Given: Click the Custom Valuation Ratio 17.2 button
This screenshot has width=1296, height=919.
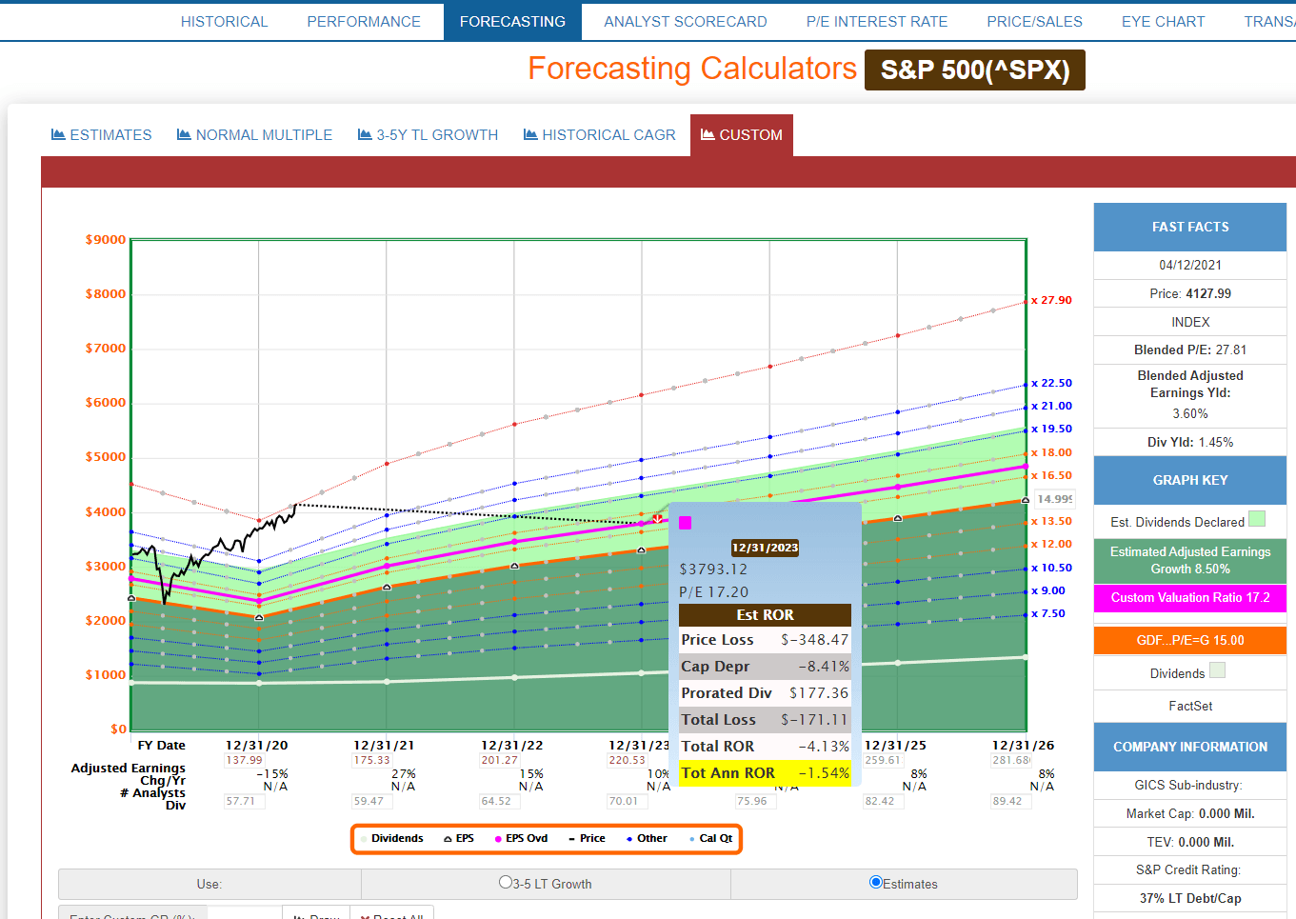Looking at the screenshot, I should [x=1189, y=598].
